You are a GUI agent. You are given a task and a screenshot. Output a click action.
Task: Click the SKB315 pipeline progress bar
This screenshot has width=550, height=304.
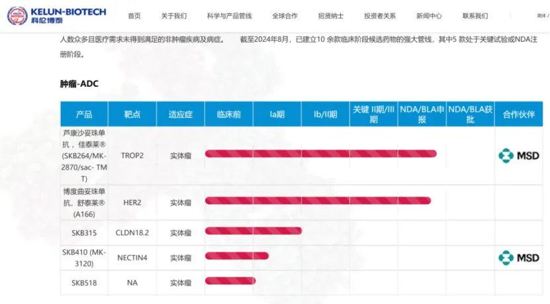tap(253, 231)
